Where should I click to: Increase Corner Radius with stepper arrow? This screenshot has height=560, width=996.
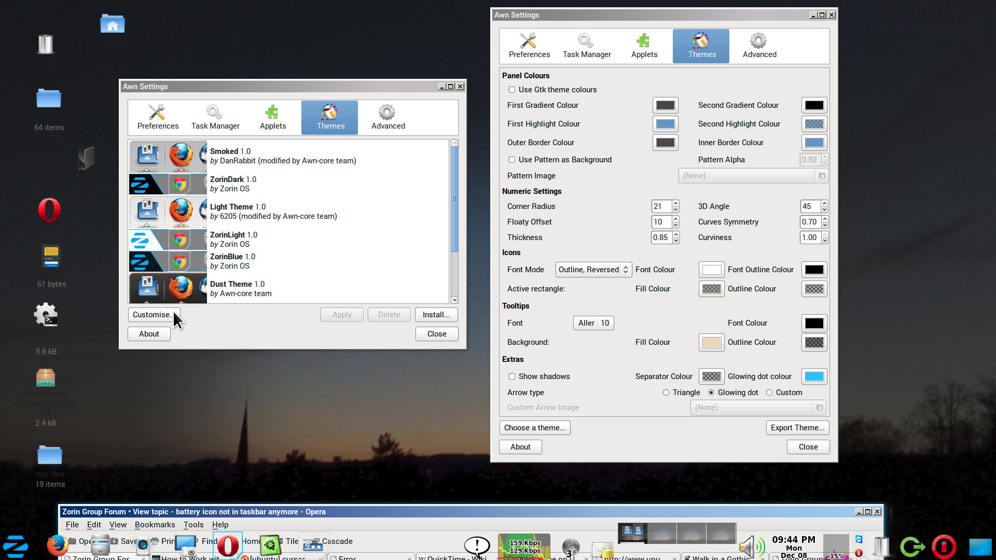[x=675, y=203]
